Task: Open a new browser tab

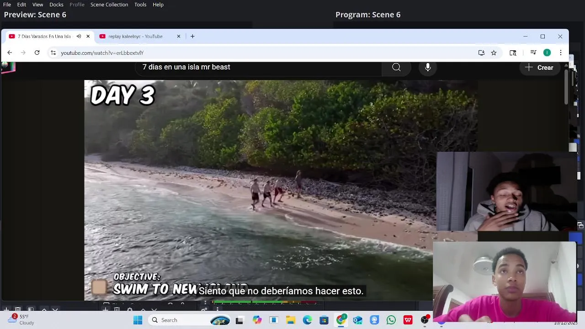Action: (192, 37)
